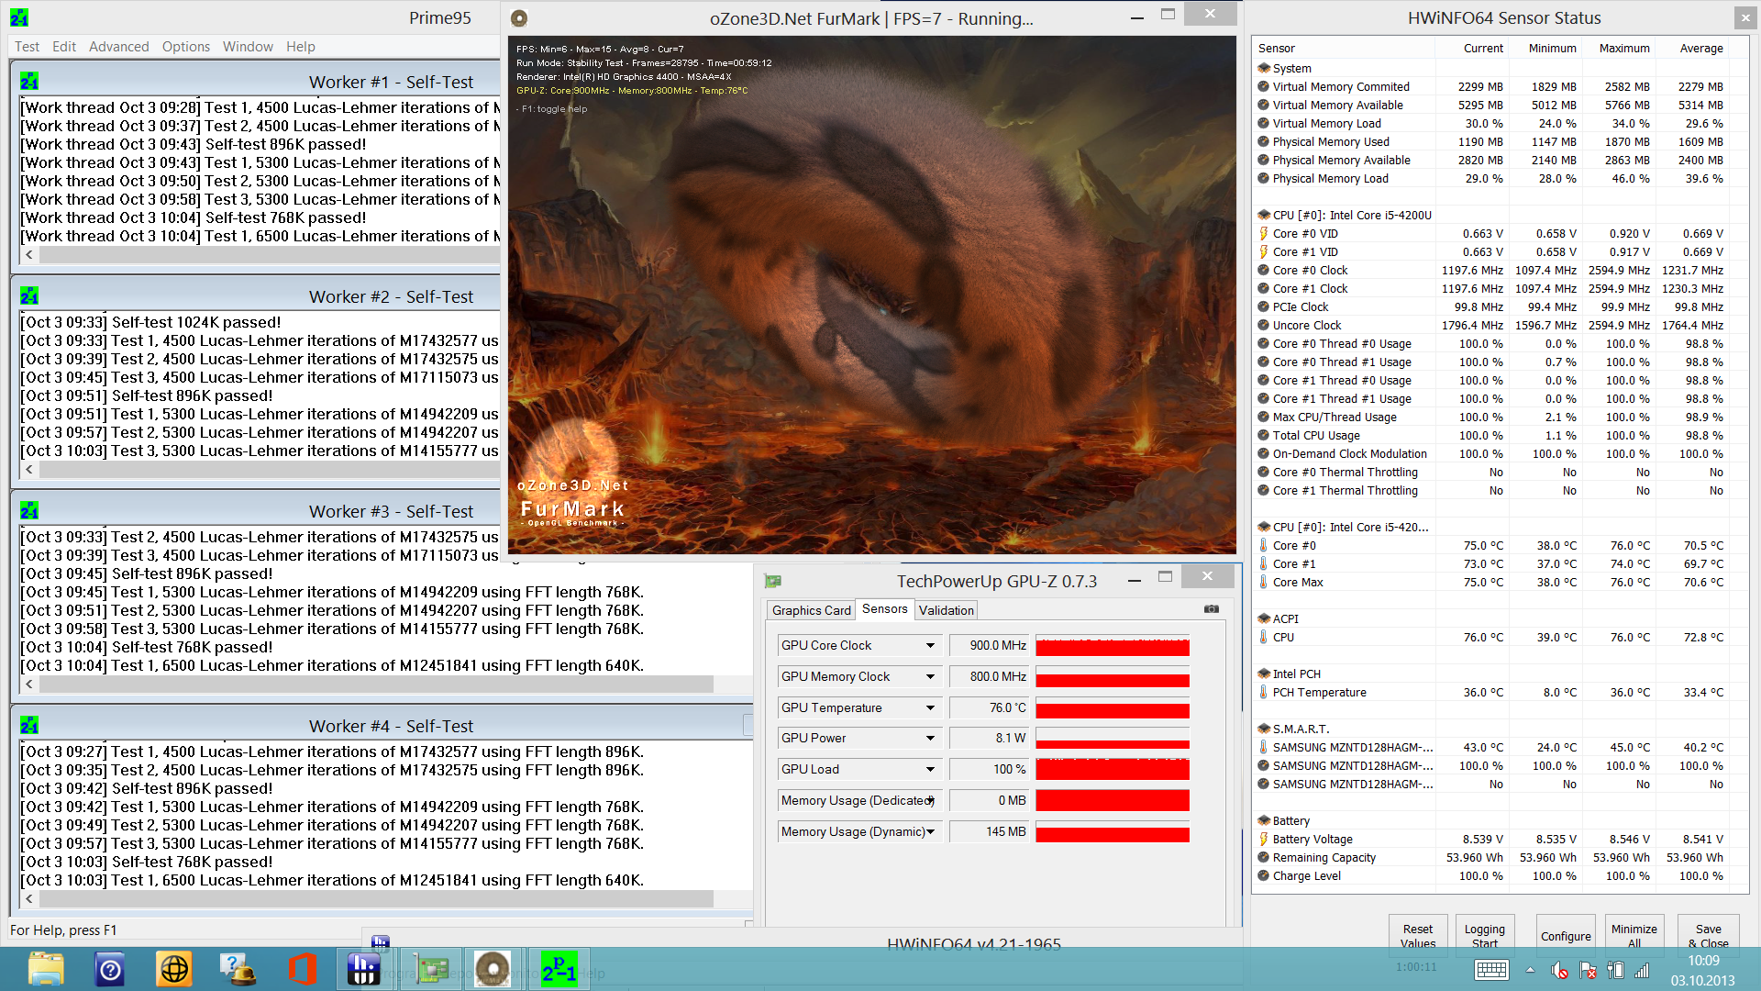Open the Options menu in Prime95
Screen dimensions: 1761x991
[185, 47]
